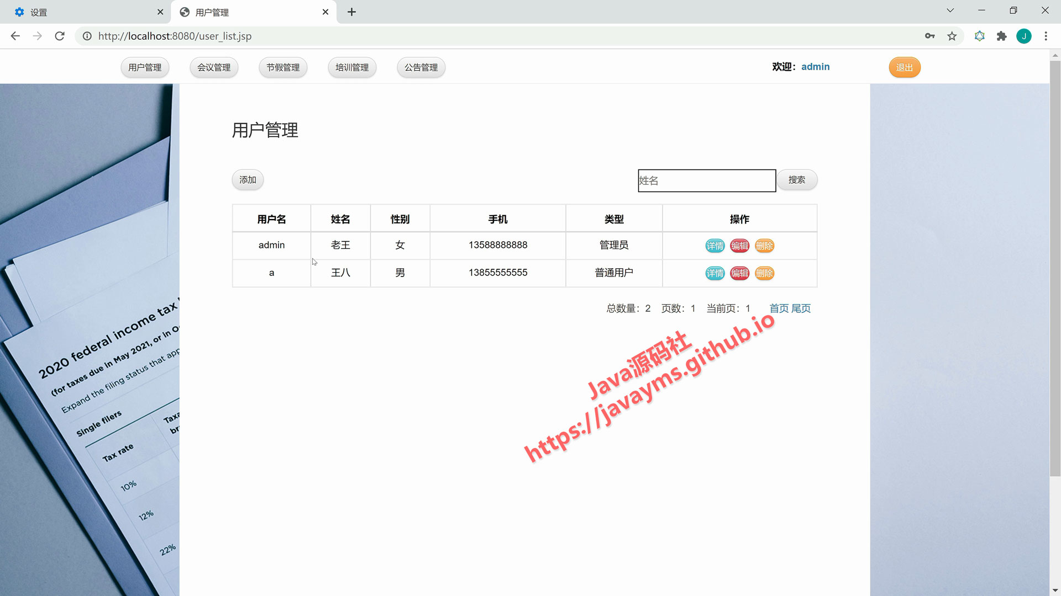Click the address bar URL
This screenshot has height=596, width=1061.
tap(175, 36)
